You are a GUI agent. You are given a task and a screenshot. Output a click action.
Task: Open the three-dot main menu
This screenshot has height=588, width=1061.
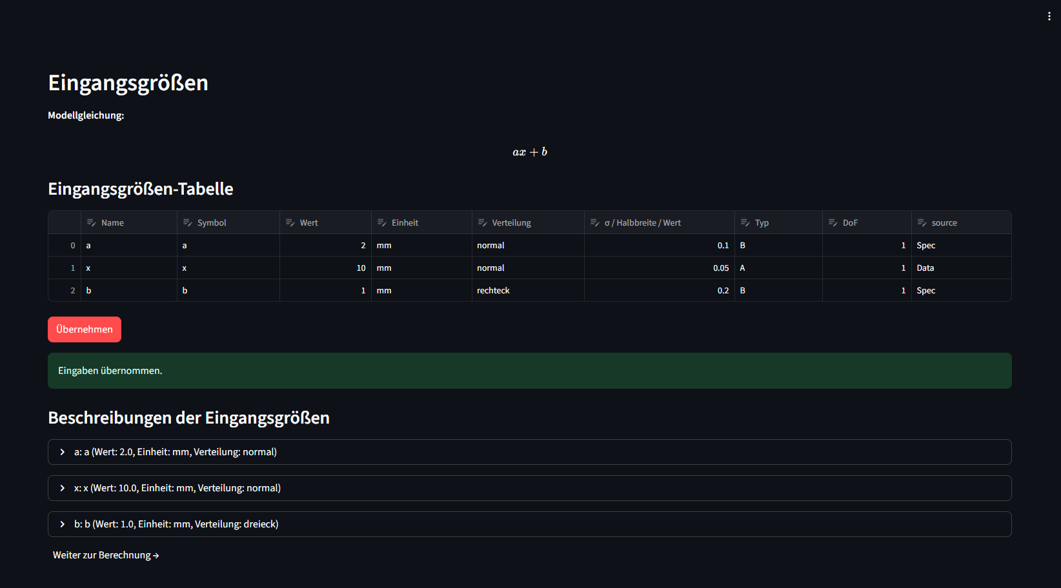[x=1049, y=16]
